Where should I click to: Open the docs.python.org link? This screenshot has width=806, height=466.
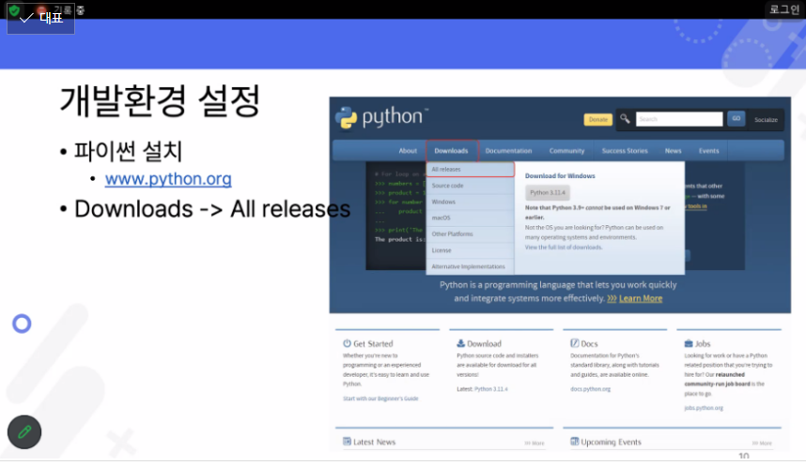coord(590,389)
